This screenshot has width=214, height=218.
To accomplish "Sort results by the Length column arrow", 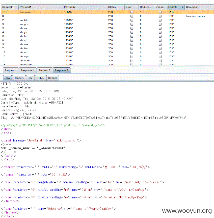I will pyautogui.click(x=182, y=7).
